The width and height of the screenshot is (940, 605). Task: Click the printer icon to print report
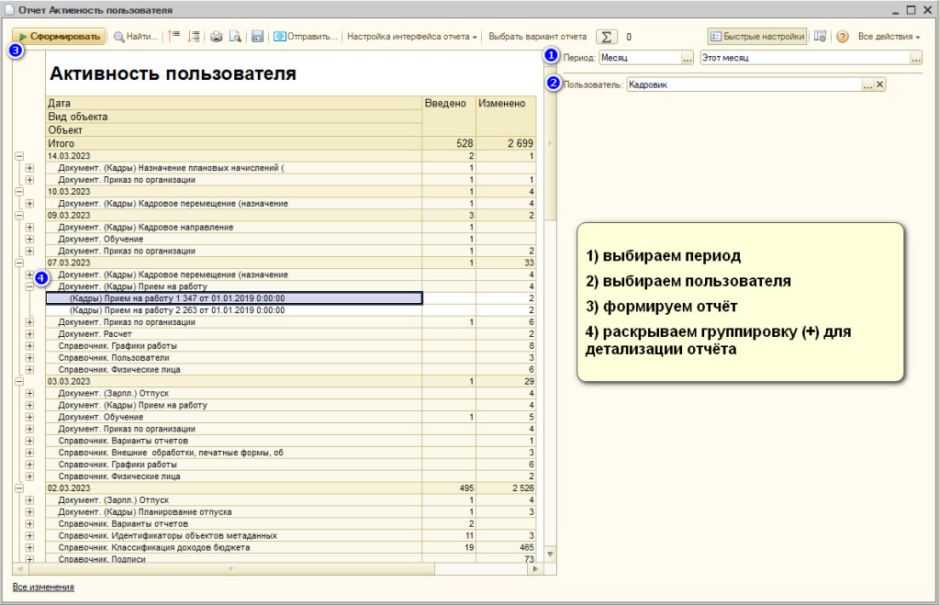tap(217, 37)
